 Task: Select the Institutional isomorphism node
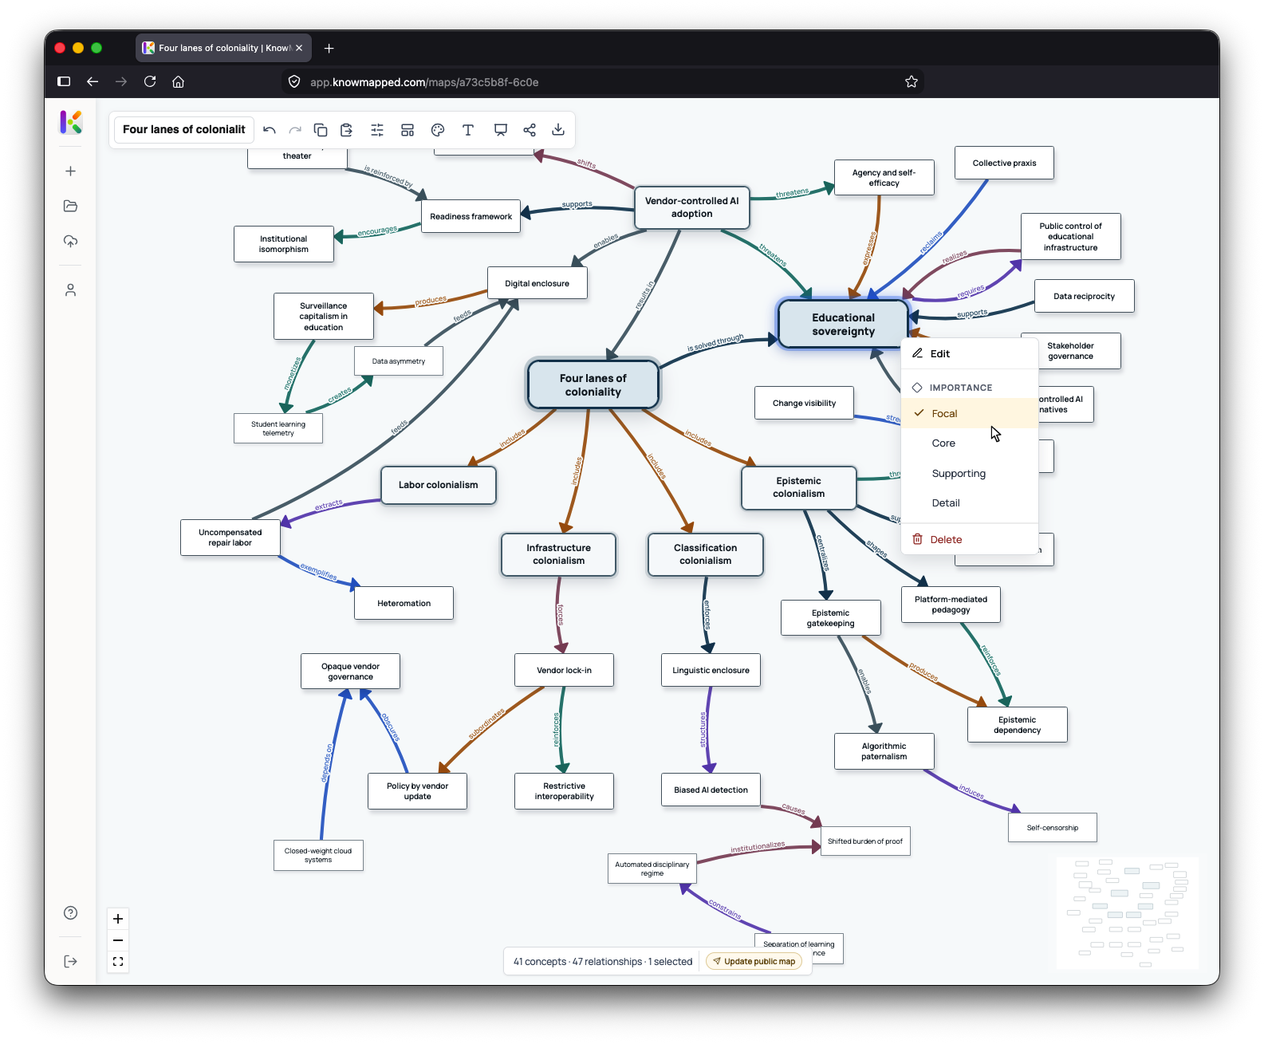pyautogui.click(x=284, y=245)
